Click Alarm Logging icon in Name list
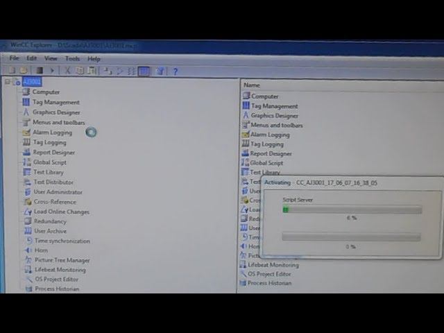The image size is (444, 333). (245, 134)
